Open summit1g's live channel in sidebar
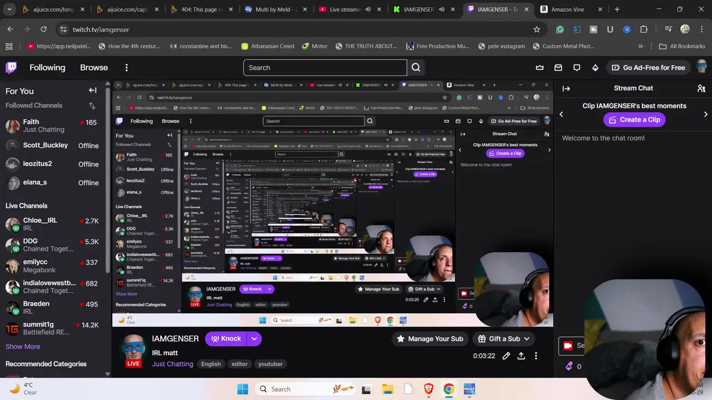The width and height of the screenshot is (712, 400). tap(52, 328)
